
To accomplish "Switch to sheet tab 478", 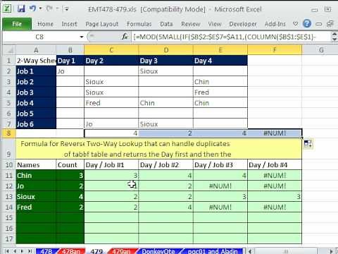I will point(46,251).
